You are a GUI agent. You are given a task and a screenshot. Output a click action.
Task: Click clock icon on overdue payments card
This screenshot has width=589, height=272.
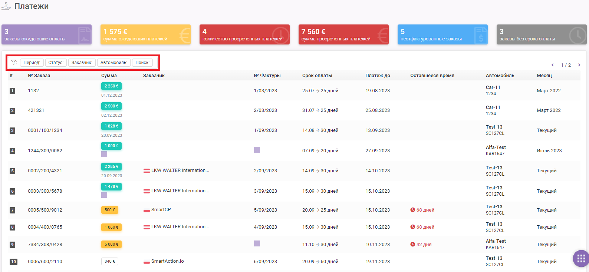tap(280, 35)
